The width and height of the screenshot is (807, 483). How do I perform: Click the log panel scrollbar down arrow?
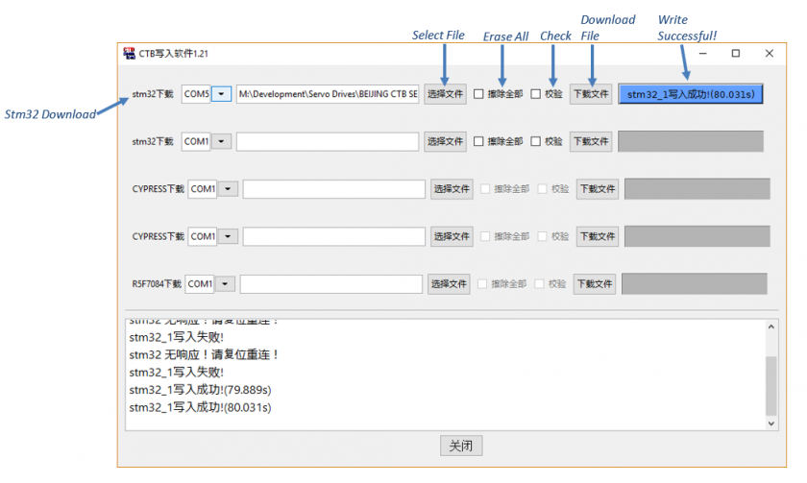tap(771, 423)
